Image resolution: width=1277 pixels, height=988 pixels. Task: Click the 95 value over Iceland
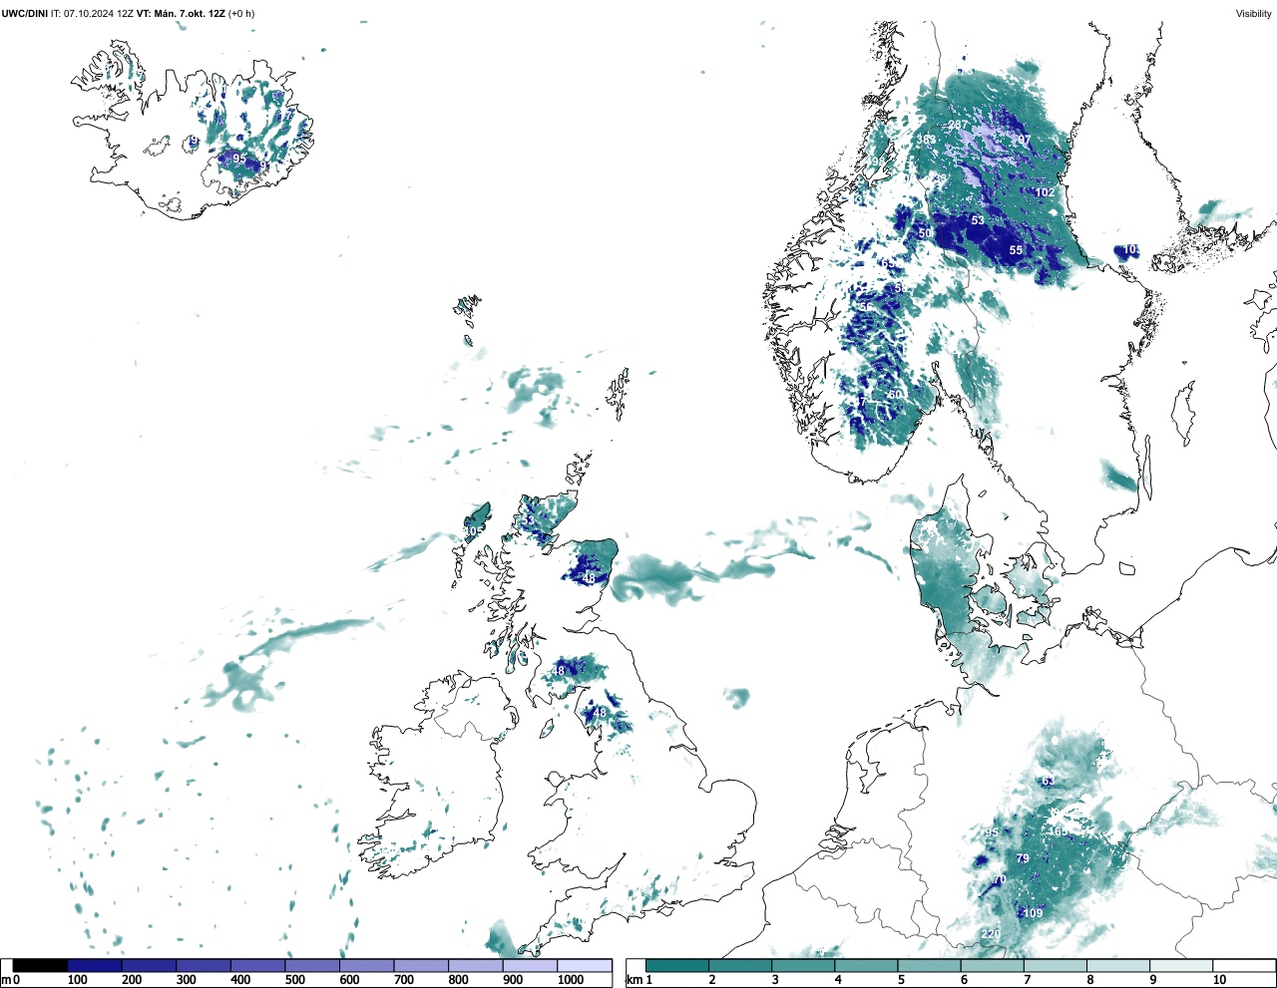(x=239, y=159)
